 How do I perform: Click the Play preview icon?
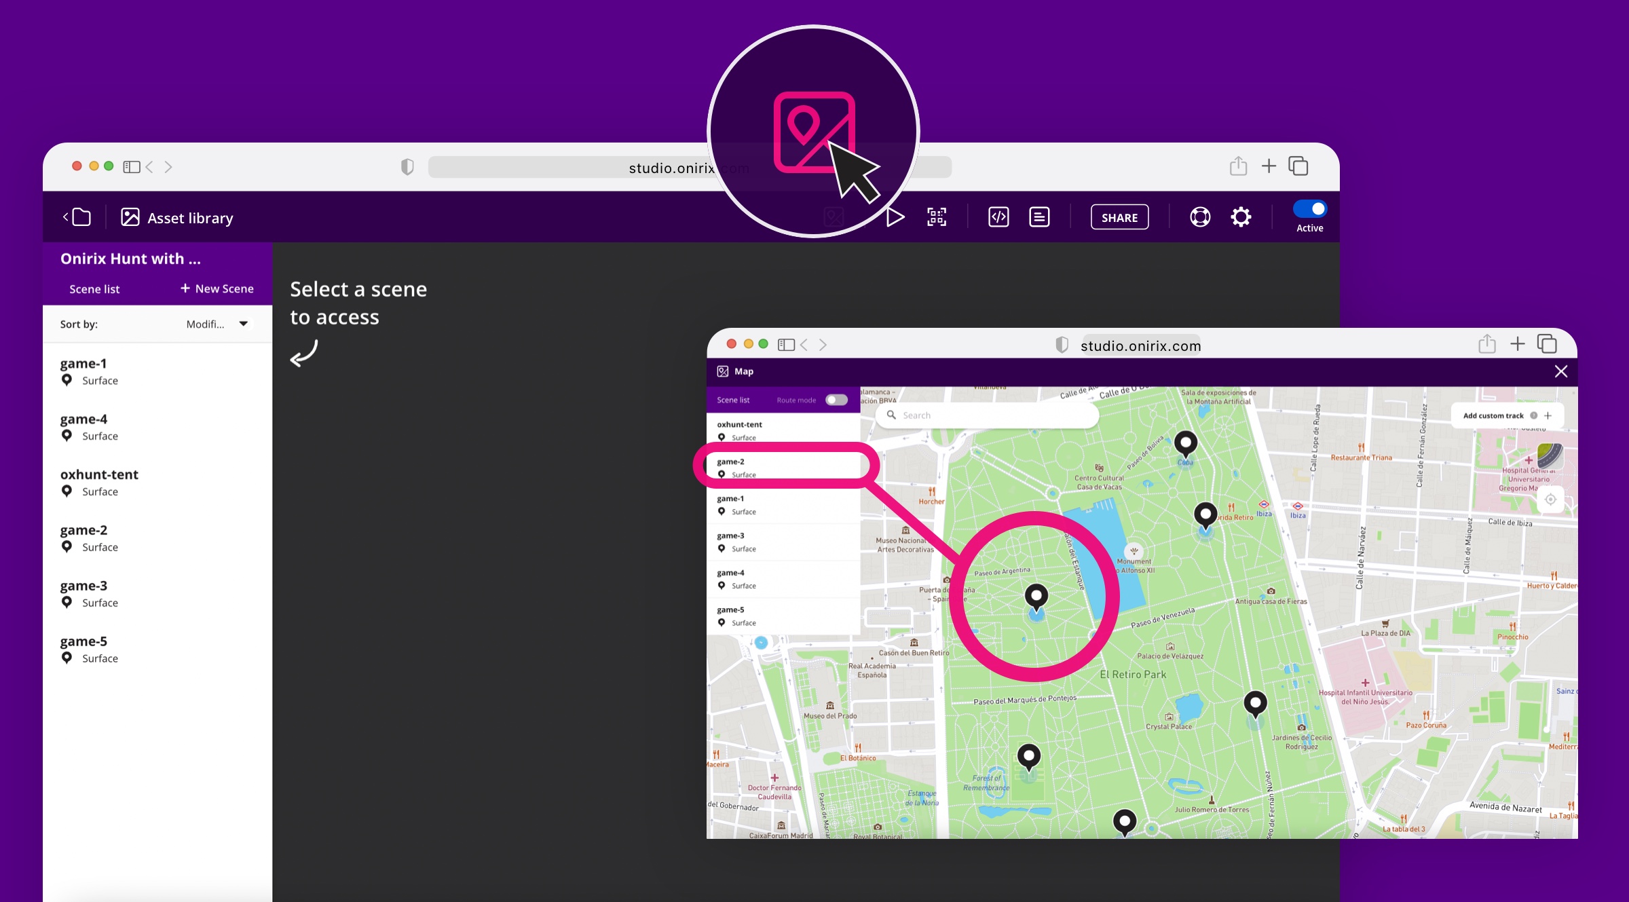tap(895, 217)
